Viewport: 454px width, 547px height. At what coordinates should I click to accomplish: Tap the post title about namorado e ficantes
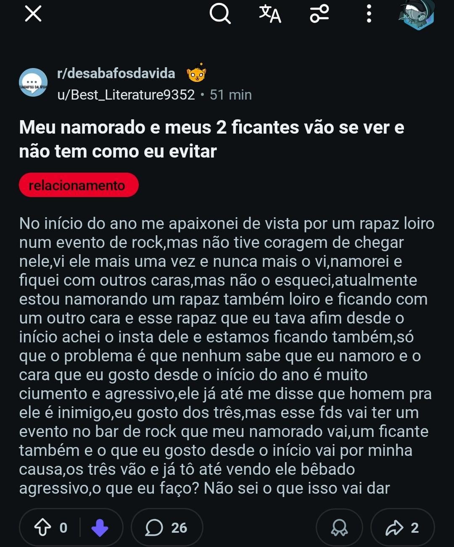point(211,139)
